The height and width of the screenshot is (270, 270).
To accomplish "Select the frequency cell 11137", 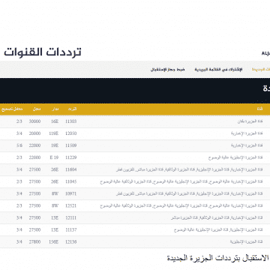I will (x=71, y=229).
